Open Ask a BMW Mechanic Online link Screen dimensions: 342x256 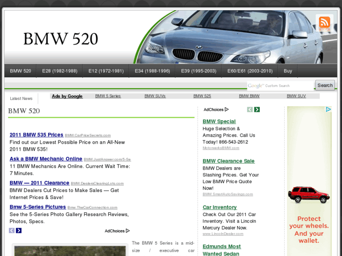46,159
